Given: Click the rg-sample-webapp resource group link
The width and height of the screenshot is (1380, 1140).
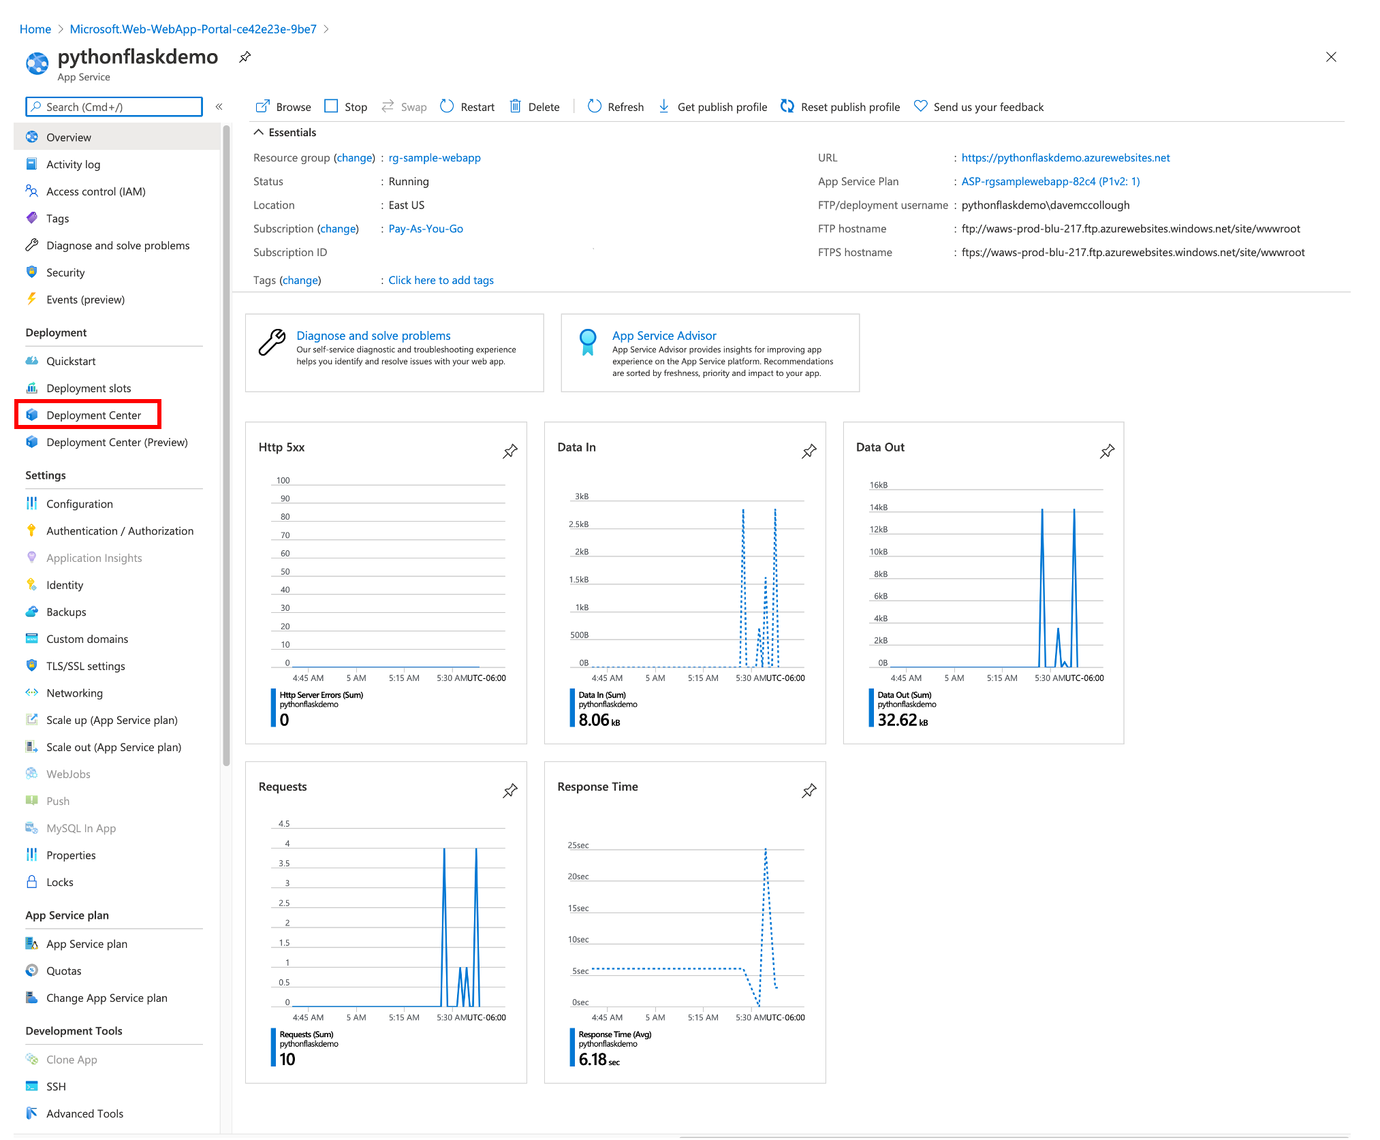Looking at the screenshot, I should (x=435, y=158).
